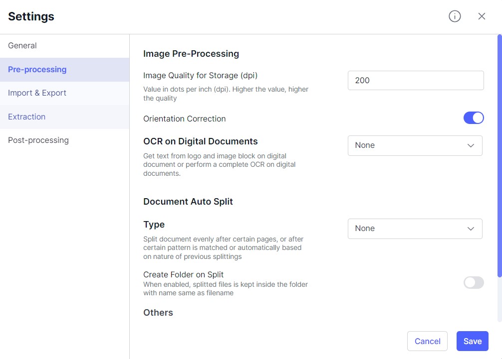The height and width of the screenshot is (359, 502).
Task: Switch to Import & Export tab
Action: [x=37, y=93]
